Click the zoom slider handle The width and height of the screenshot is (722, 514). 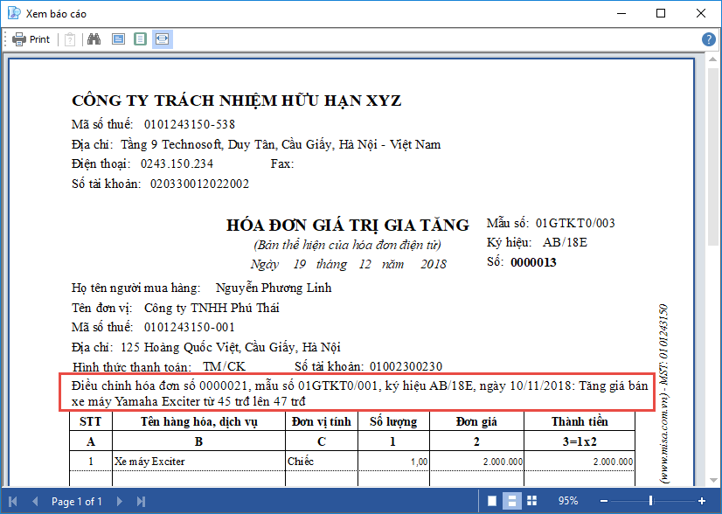[650, 501]
